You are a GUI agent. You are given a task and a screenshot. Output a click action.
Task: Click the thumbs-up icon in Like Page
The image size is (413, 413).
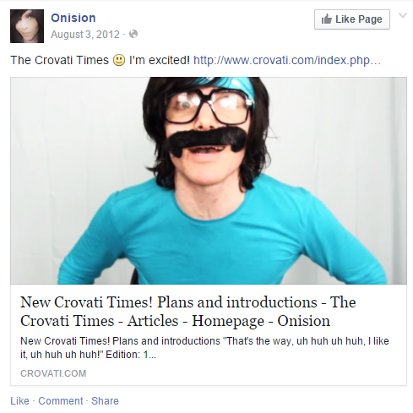pyautogui.click(x=327, y=19)
